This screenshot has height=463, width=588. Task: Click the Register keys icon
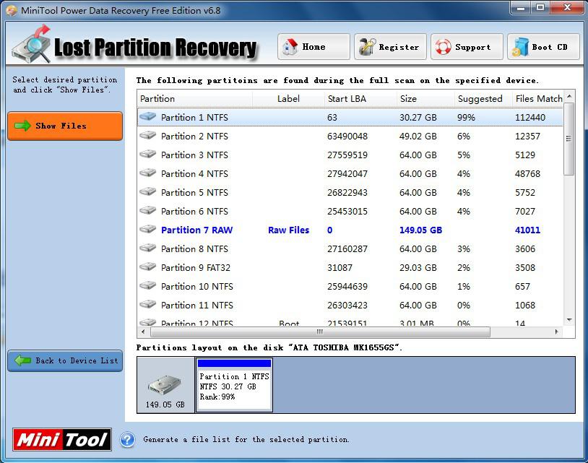[x=367, y=47]
